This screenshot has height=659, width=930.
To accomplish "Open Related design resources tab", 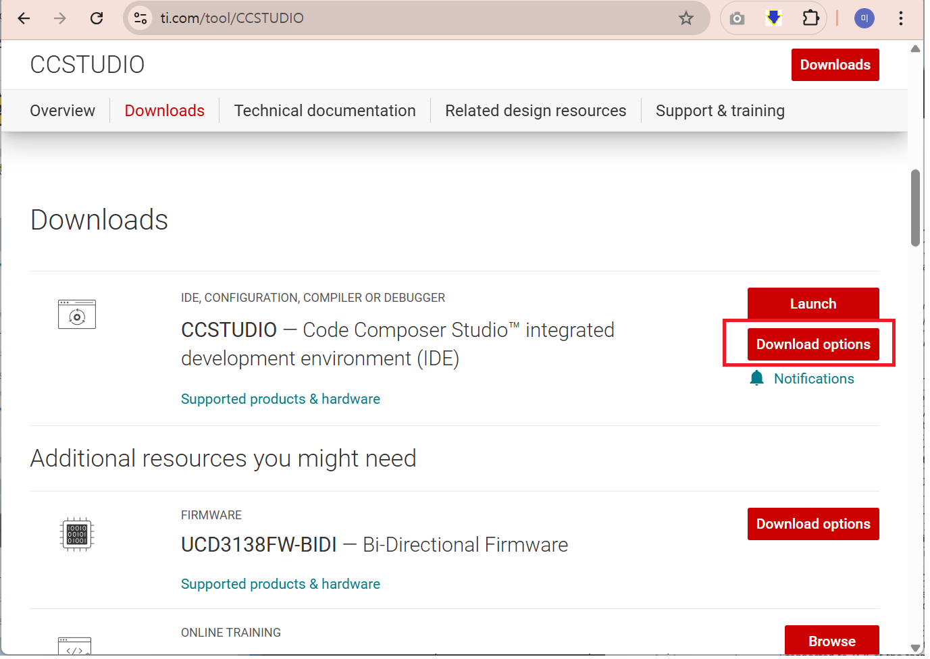I will (x=536, y=111).
